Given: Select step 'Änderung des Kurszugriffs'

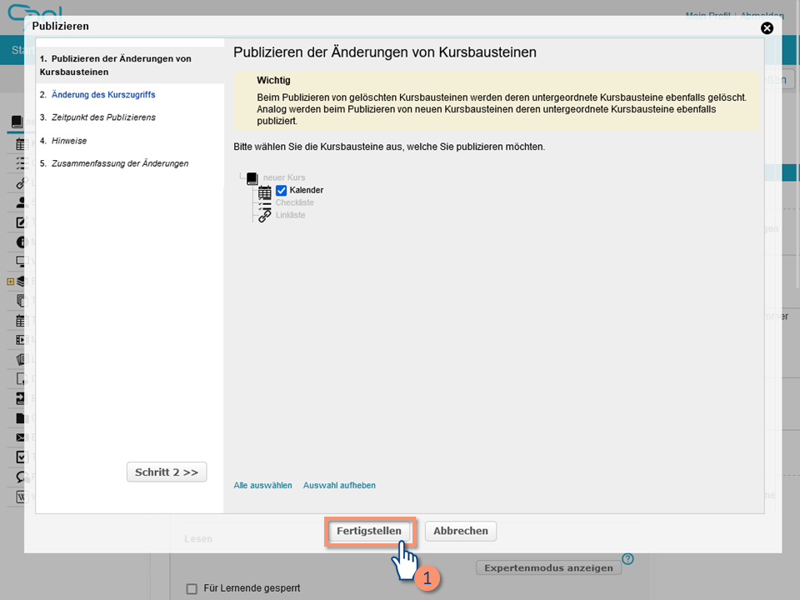Looking at the screenshot, I should 103,95.
